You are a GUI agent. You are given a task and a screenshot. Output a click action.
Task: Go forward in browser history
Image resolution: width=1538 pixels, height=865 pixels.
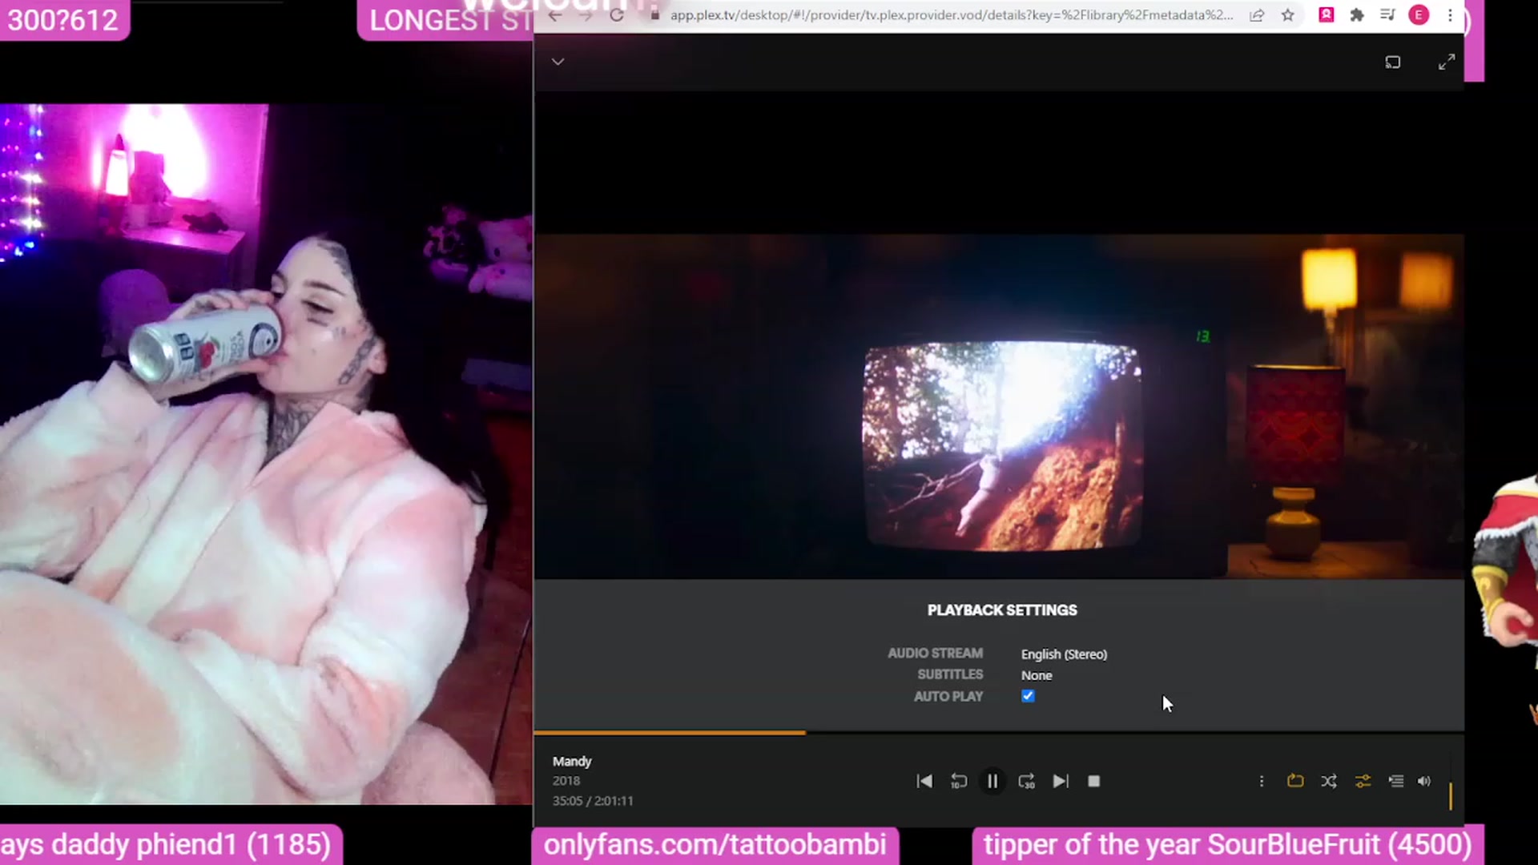click(586, 14)
